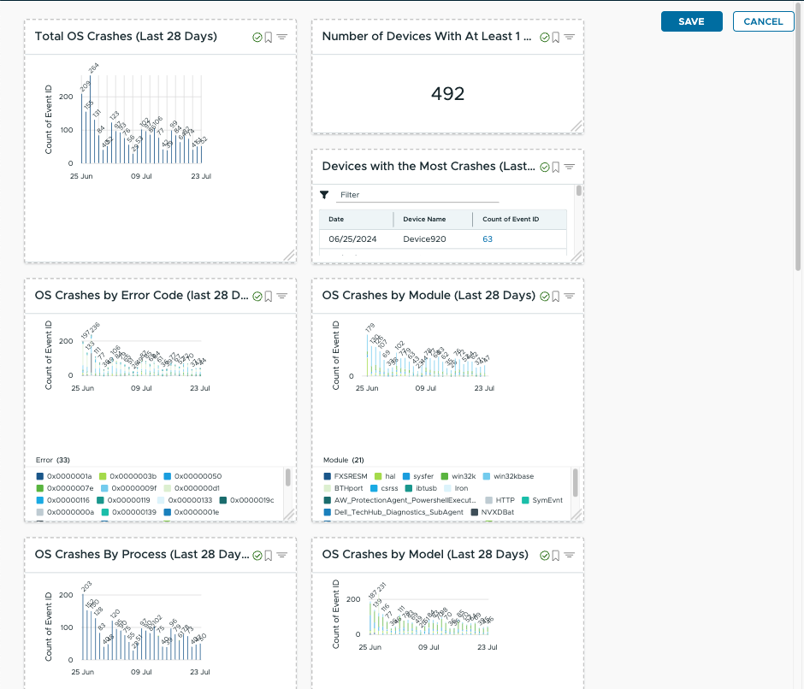Image resolution: width=804 pixels, height=689 pixels.
Task: Bookmark the Devices with the Most Crashes widget
Action: coord(556,167)
